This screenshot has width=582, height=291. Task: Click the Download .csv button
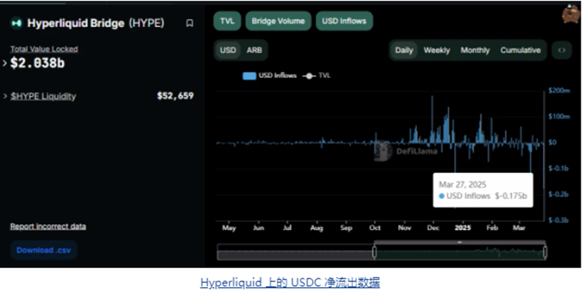[43, 250]
